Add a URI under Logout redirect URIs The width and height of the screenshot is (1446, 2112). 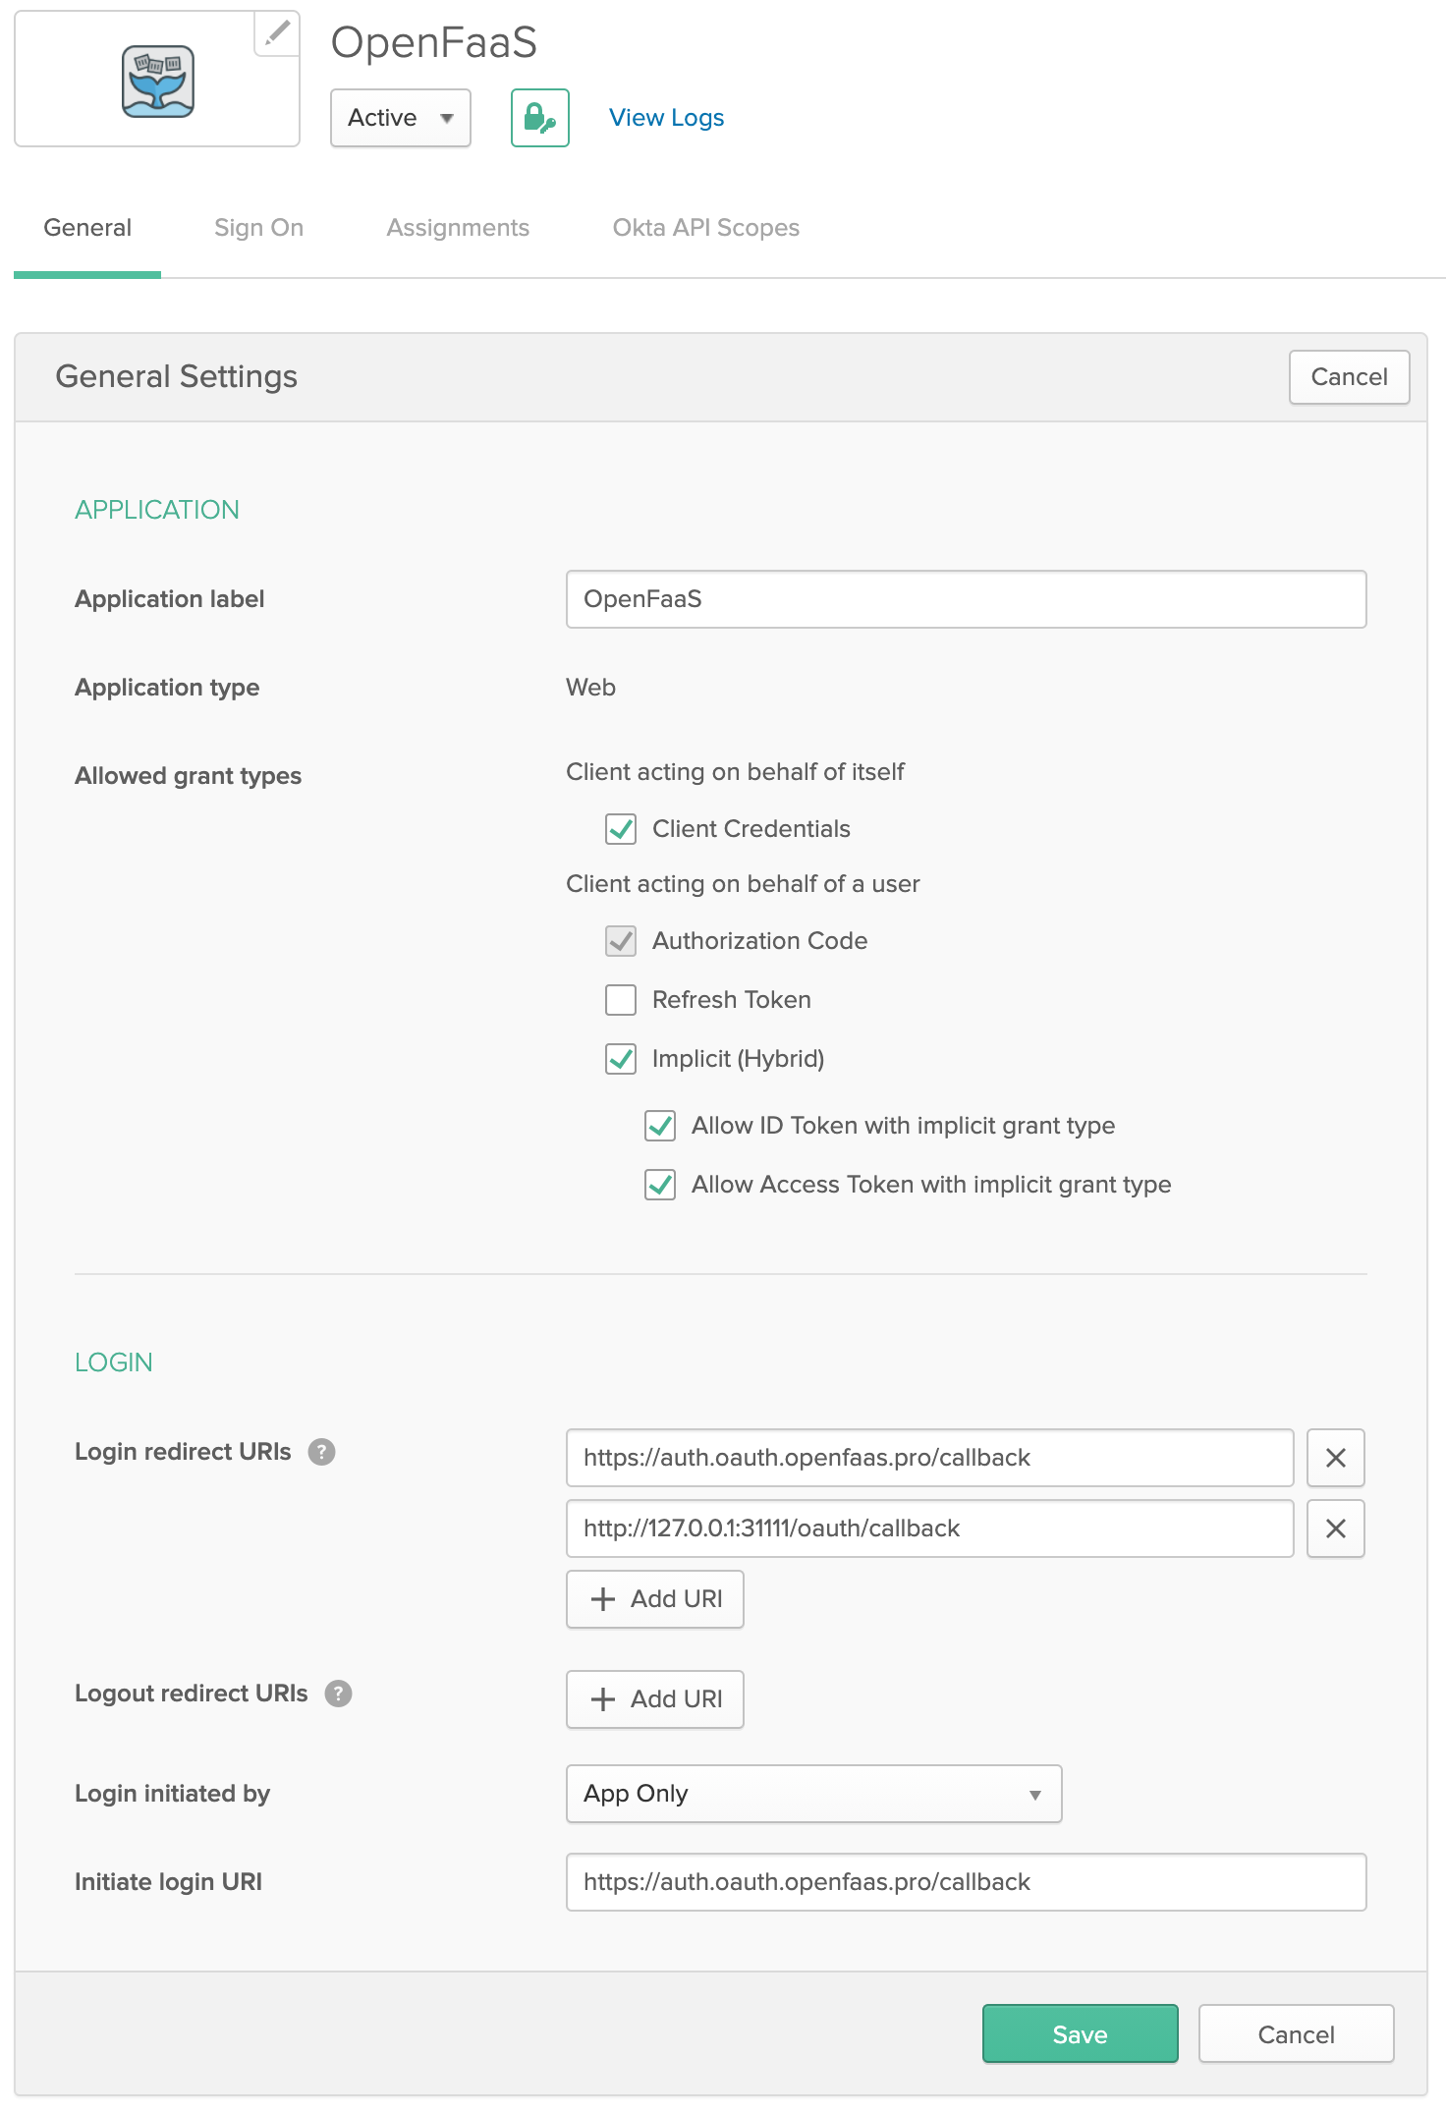655,1699
